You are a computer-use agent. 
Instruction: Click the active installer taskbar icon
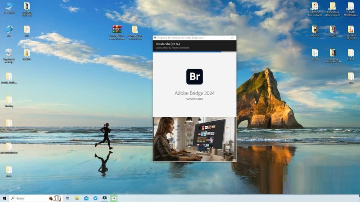104,198
